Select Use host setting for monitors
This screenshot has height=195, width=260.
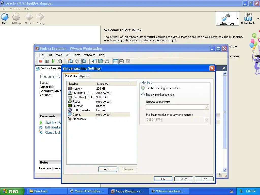(143, 88)
